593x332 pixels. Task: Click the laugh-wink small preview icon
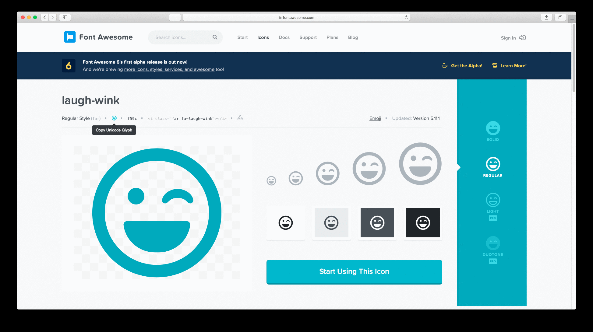pos(271,180)
